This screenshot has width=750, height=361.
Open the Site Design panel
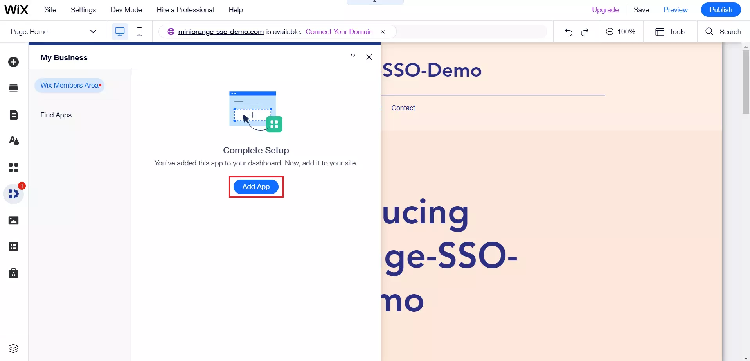pos(14,141)
